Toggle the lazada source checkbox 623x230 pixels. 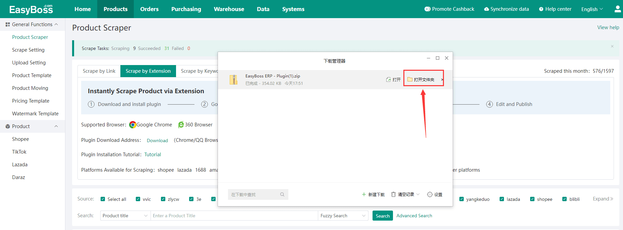(502, 199)
